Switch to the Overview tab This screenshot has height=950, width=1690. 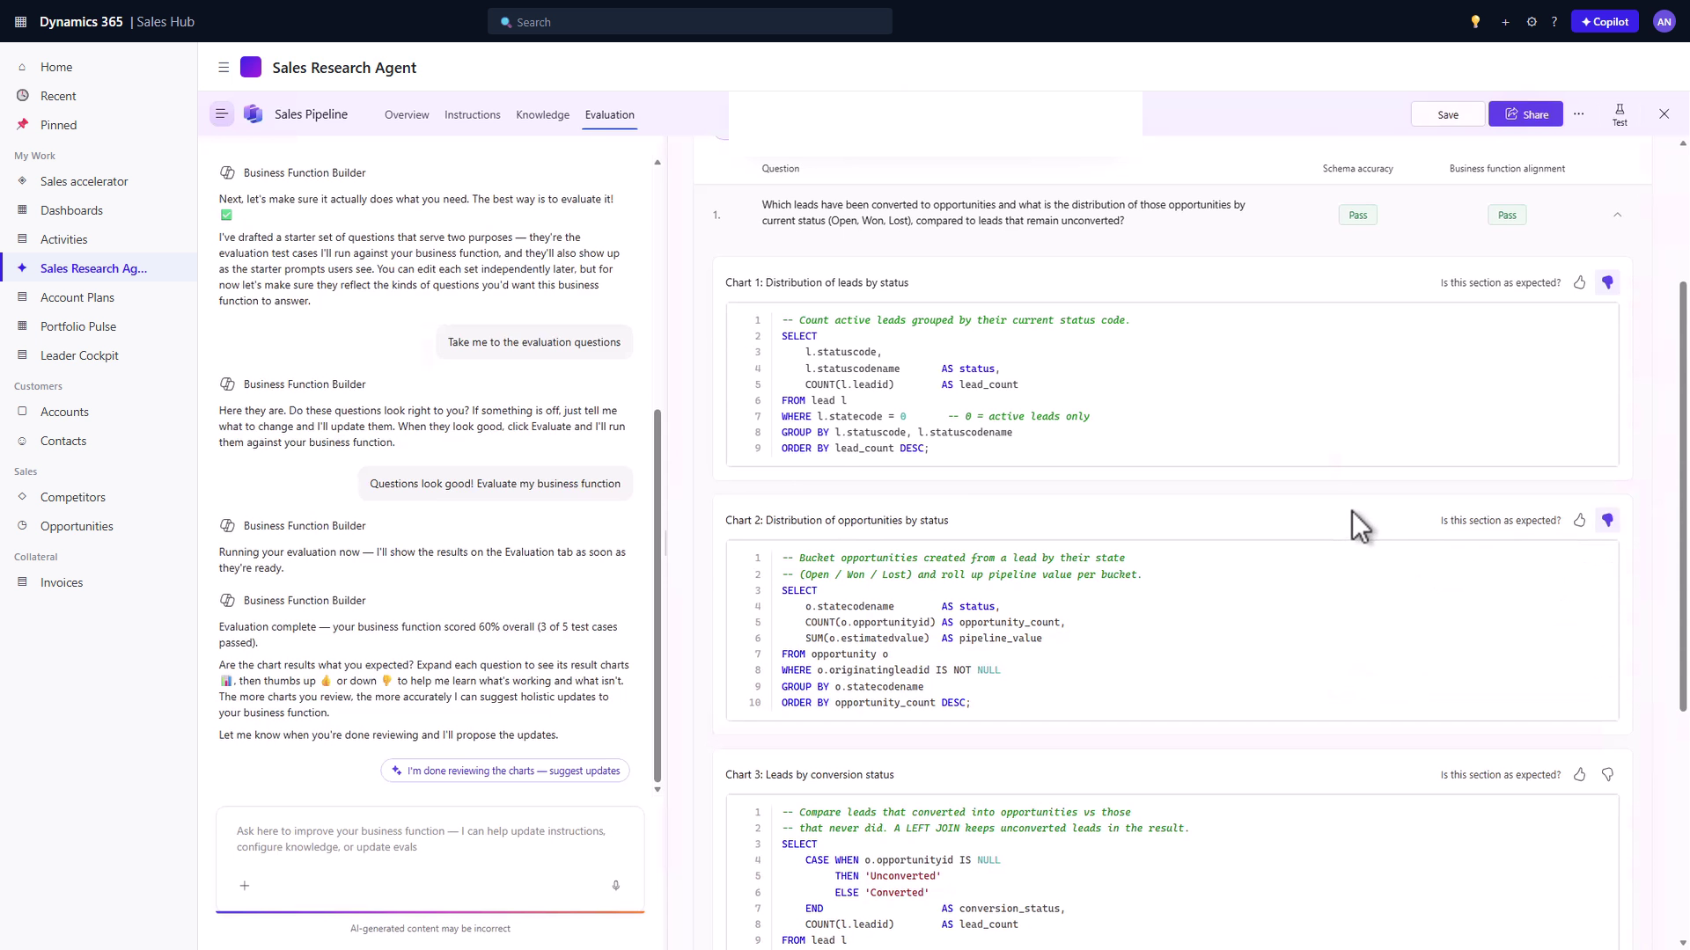click(x=407, y=115)
